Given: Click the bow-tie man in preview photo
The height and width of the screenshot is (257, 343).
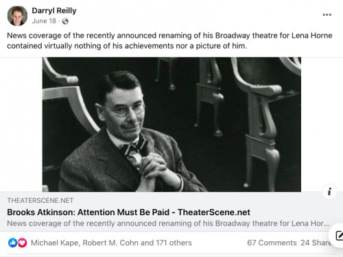Looking at the screenshot, I should [132, 132].
